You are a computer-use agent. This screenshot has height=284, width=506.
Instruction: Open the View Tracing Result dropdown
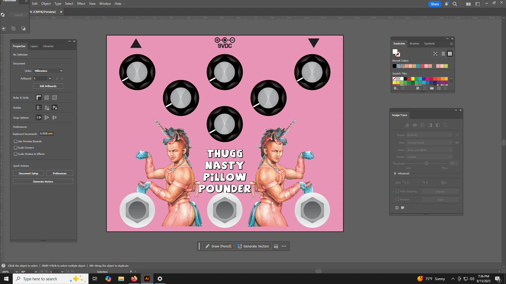[x=429, y=143]
